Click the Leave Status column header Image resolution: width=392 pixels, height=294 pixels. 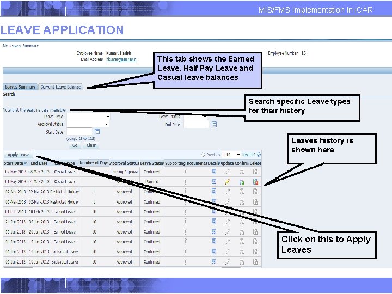point(152,163)
